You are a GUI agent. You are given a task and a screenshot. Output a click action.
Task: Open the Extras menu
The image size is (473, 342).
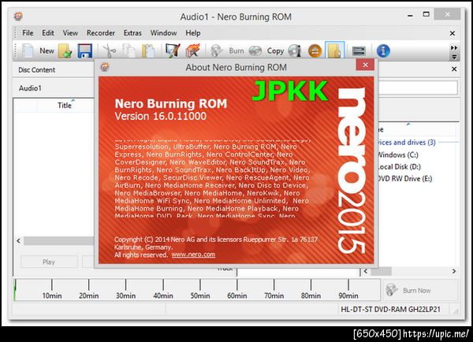pos(132,33)
